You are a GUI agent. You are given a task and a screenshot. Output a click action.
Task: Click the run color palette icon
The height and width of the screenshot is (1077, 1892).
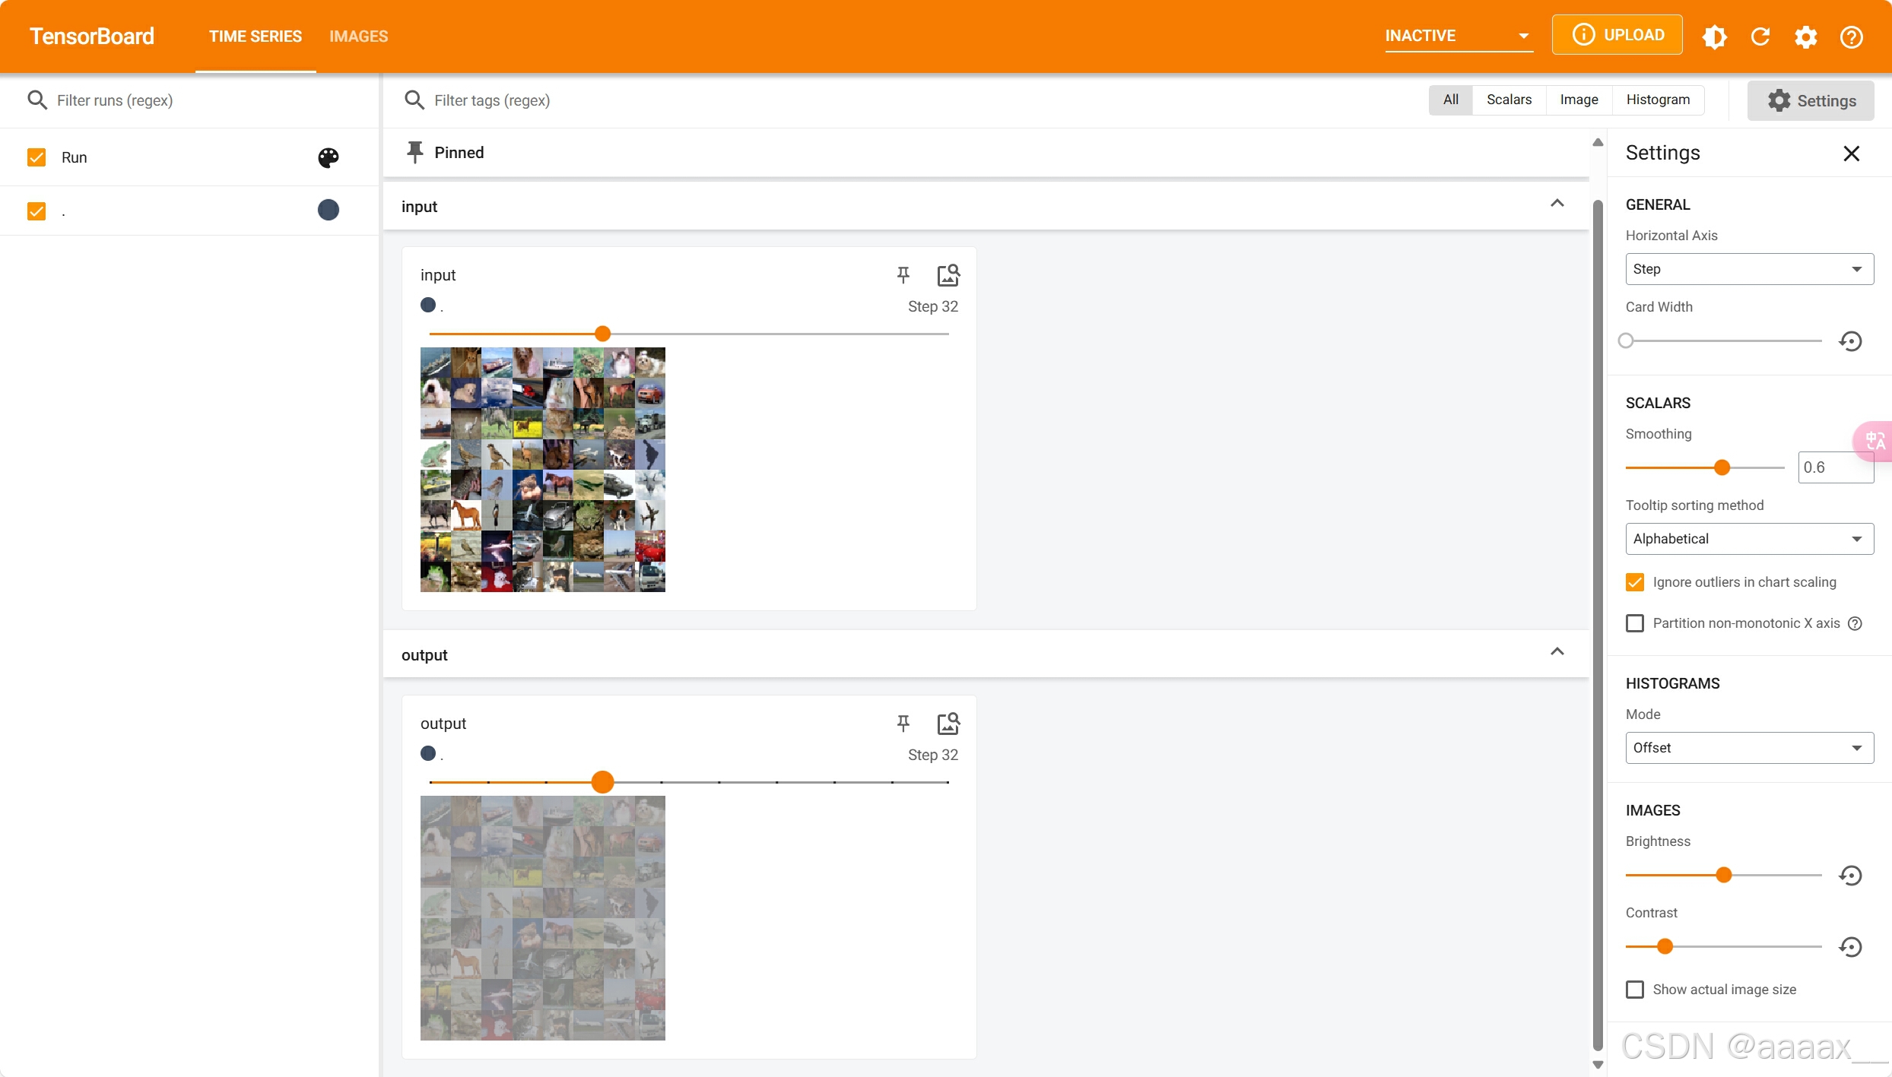click(x=328, y=157)
